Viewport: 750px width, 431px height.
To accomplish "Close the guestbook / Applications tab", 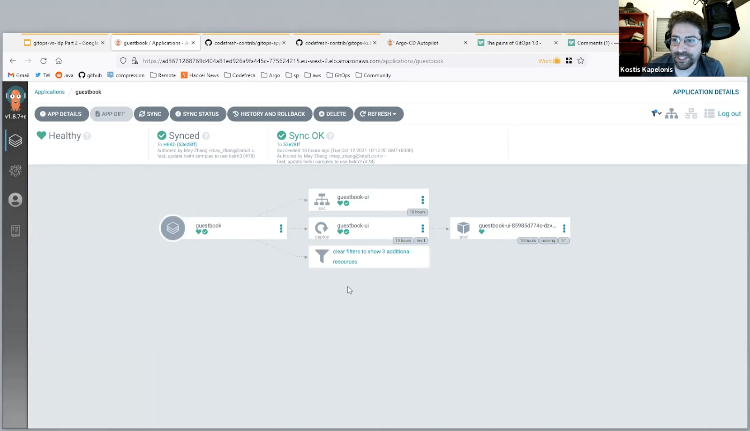I will [193, 43].
